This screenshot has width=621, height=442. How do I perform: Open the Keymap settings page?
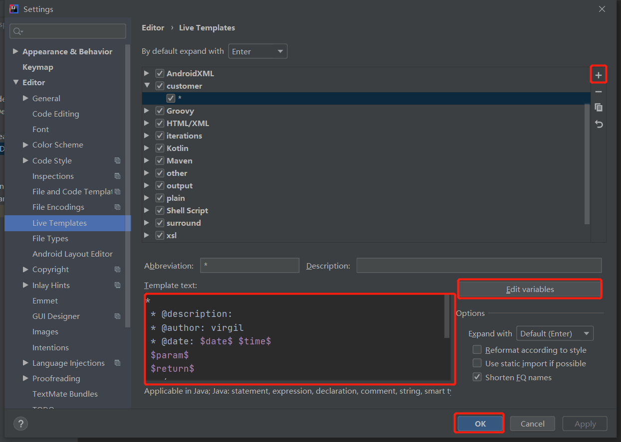point(38,67)
